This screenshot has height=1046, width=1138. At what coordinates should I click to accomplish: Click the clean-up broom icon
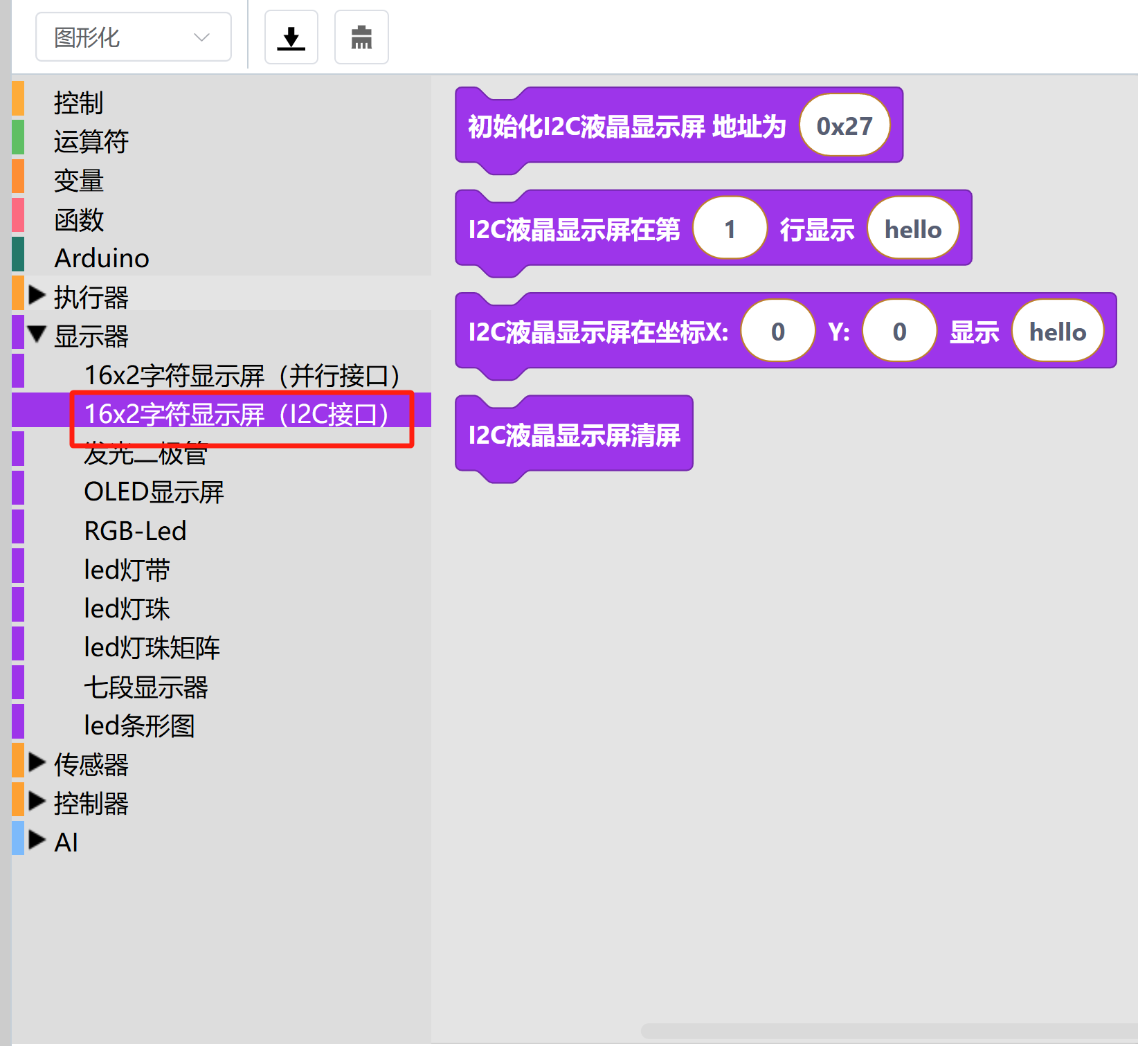361,37
